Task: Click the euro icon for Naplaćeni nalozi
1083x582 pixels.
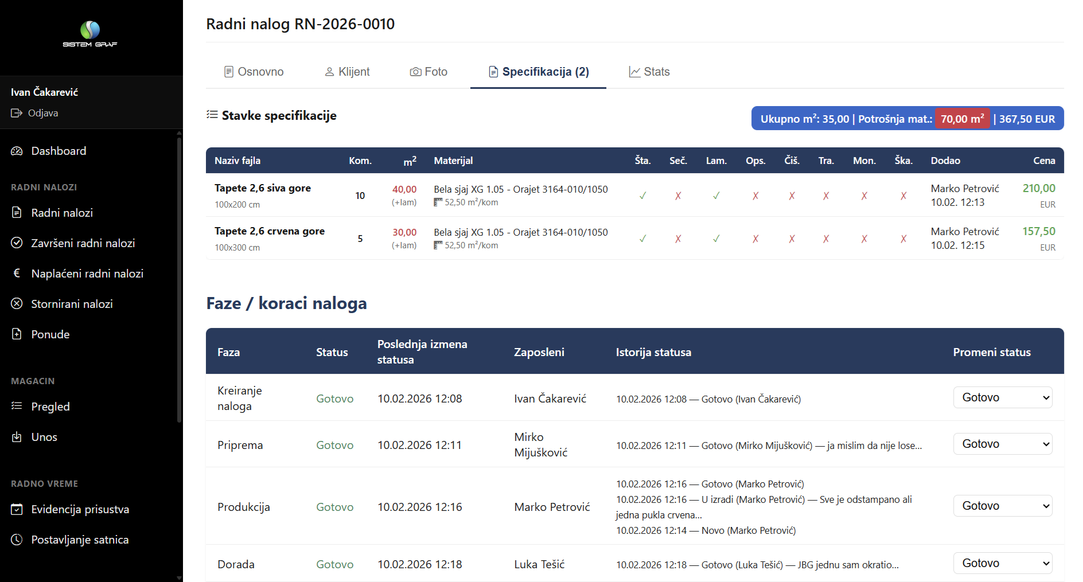Action: (17, 274)
